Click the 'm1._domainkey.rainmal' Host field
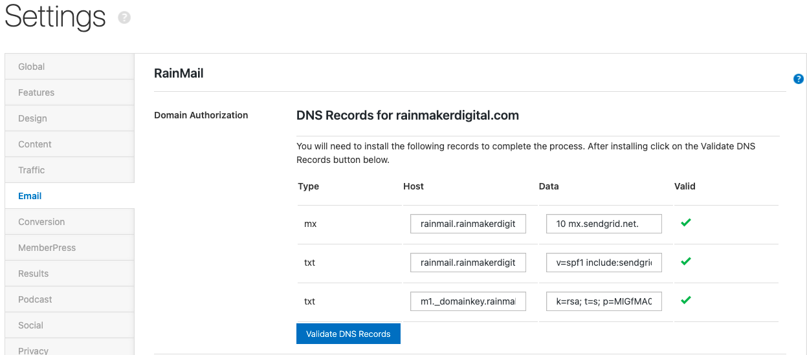Viewport: 807px width, 355px height. pyautogui.click(x=468, y=301)
